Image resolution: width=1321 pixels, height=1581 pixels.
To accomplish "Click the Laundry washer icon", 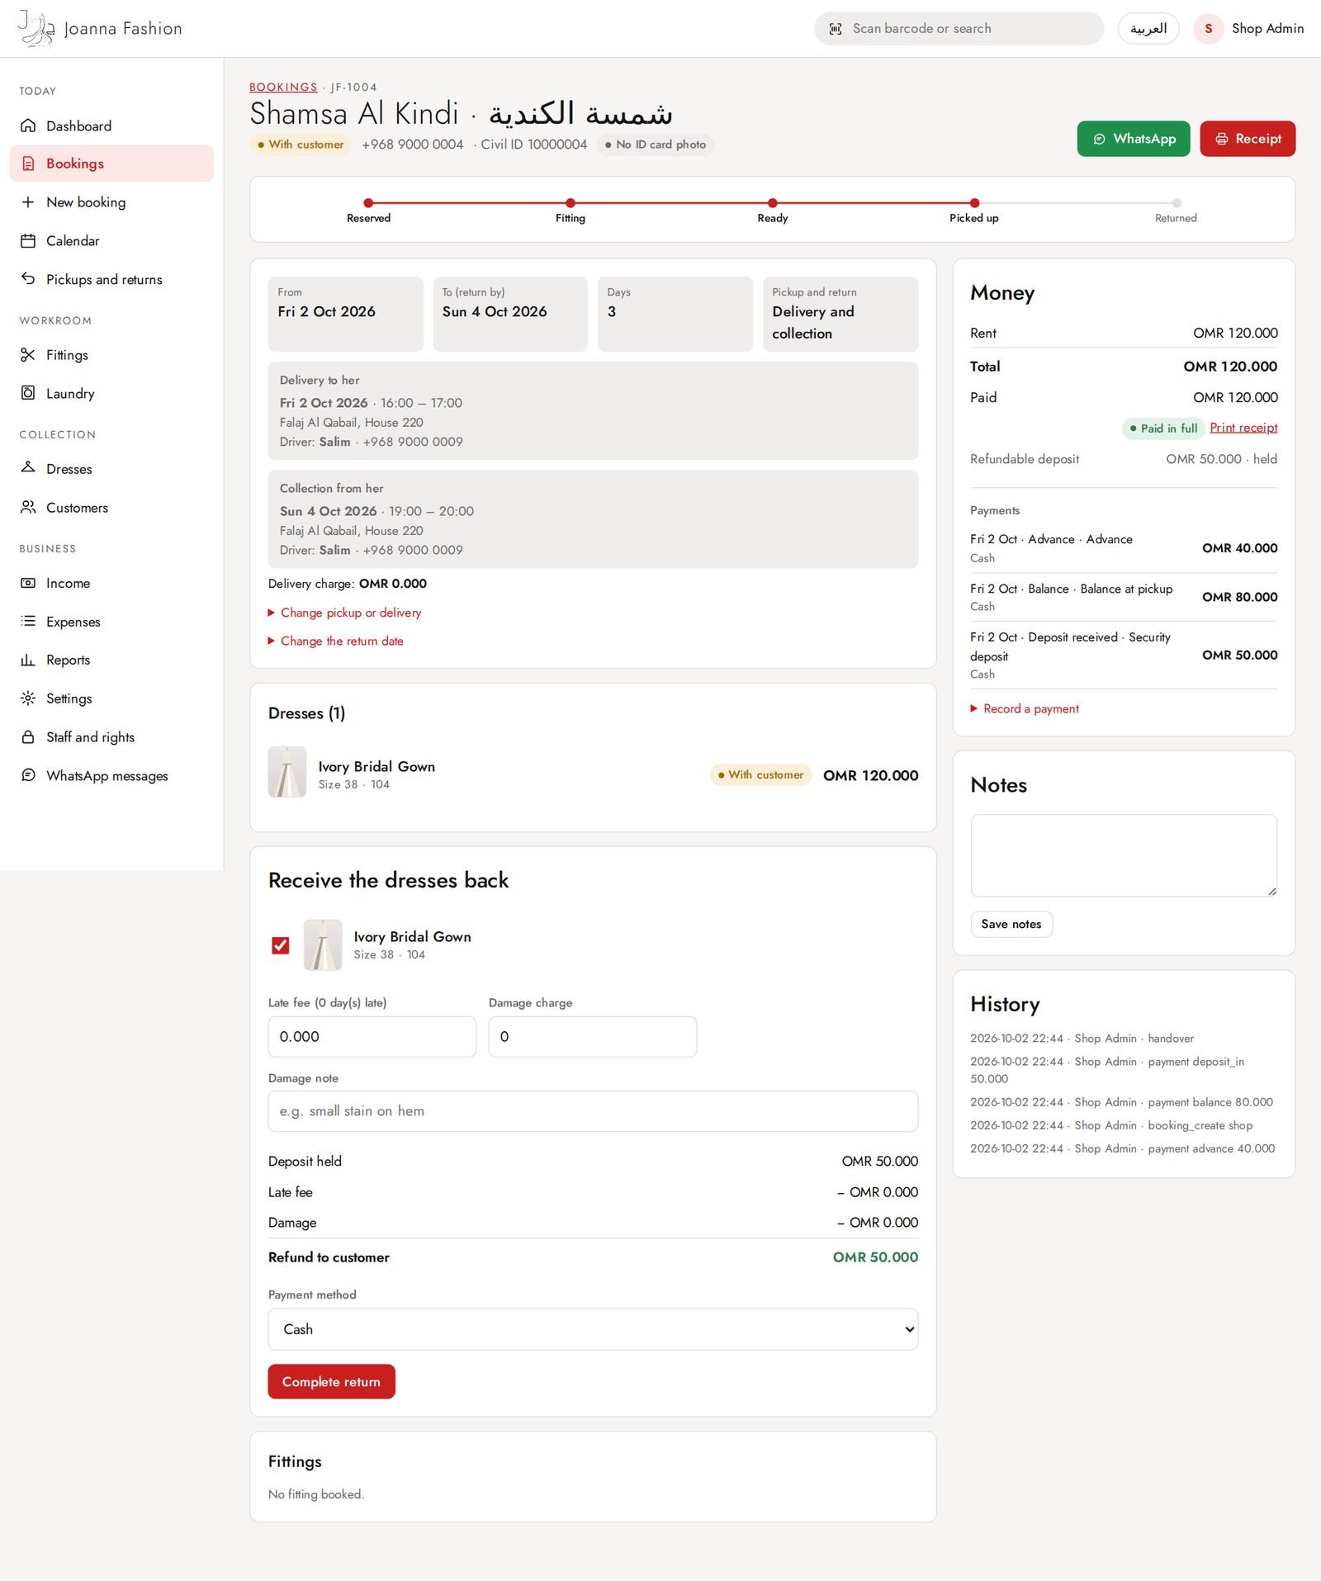I will [28, 393].
